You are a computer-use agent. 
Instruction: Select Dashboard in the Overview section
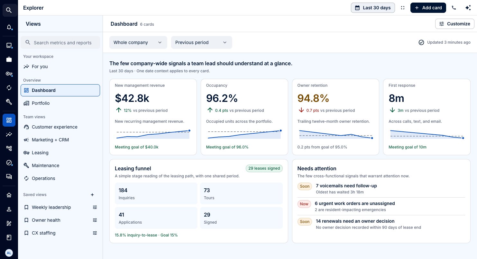tap(60, 90)
